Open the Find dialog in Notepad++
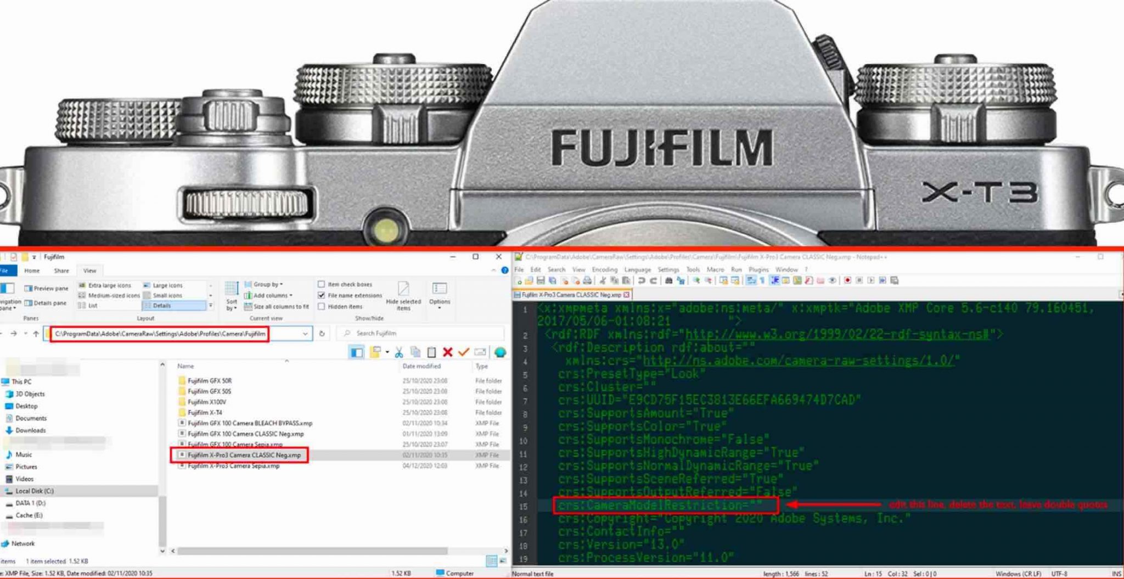Screen dimensions: 1124x579 [670, 281]
